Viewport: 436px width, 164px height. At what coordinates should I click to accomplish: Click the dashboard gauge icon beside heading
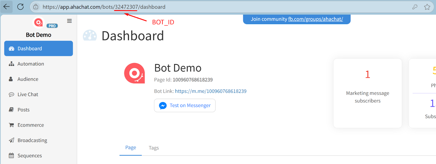pyautogui.click(x=90, y=36)
